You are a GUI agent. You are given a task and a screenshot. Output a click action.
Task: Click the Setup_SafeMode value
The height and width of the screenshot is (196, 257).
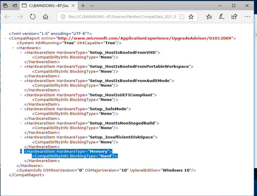point(108,109)
